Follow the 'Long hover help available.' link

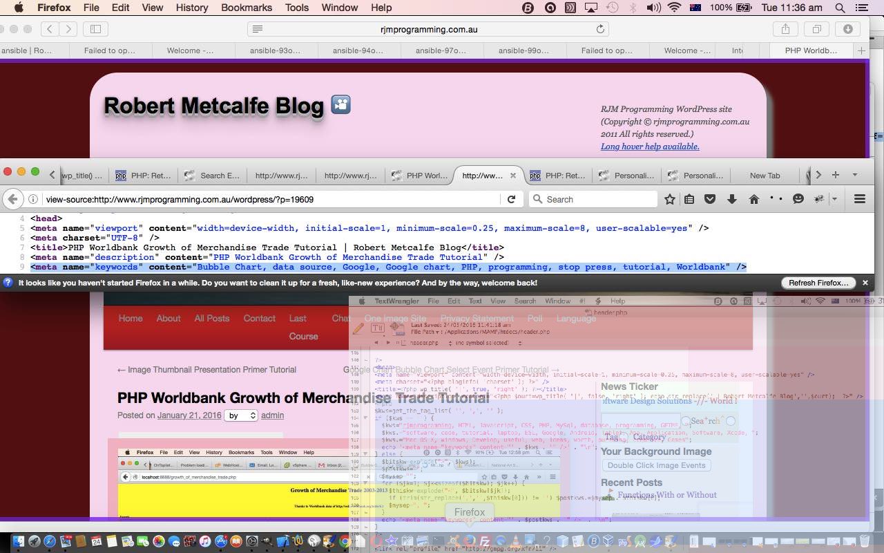click(x=650, y=147)
